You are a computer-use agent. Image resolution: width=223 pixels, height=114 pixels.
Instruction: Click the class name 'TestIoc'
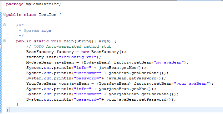[48, 15]
